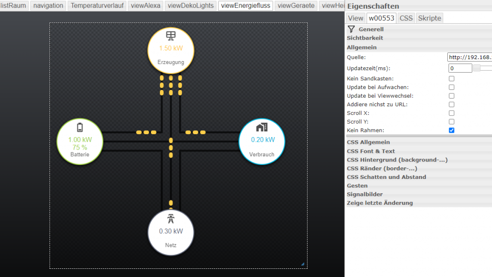Viewport: 492px width, 277px height.
Task: Enable the Kein Sandkasten checkbox
Action: pos(452,78)
